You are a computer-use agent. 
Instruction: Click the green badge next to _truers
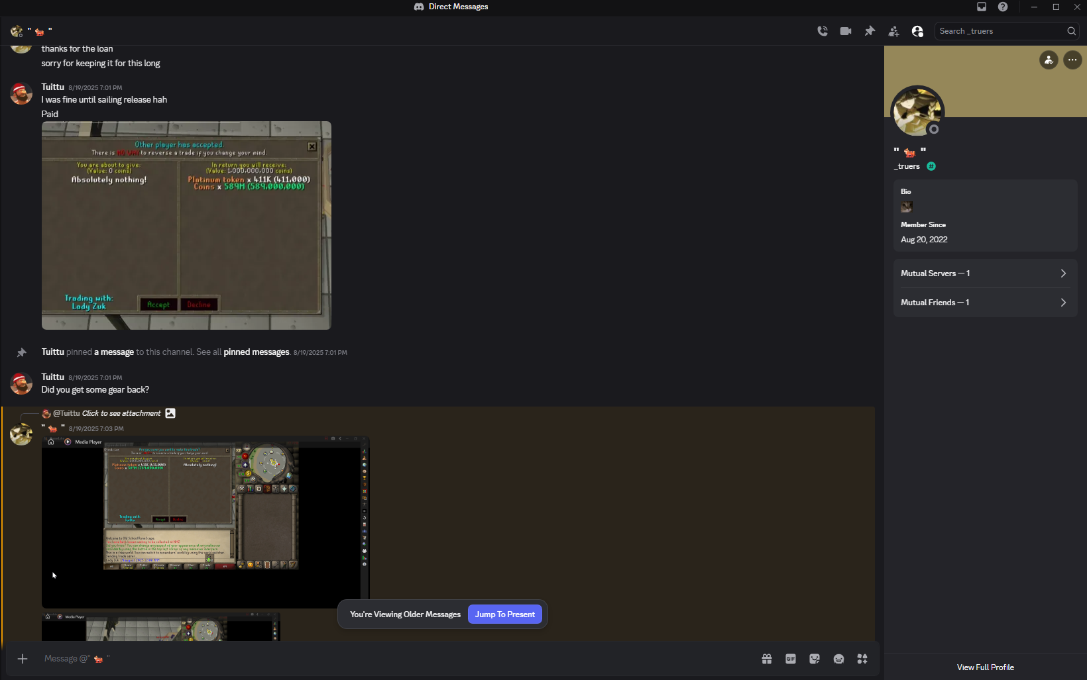(931, 166)
